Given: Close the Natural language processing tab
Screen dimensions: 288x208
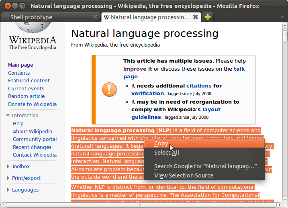Looking at the screenshot, I should (196, 17).
